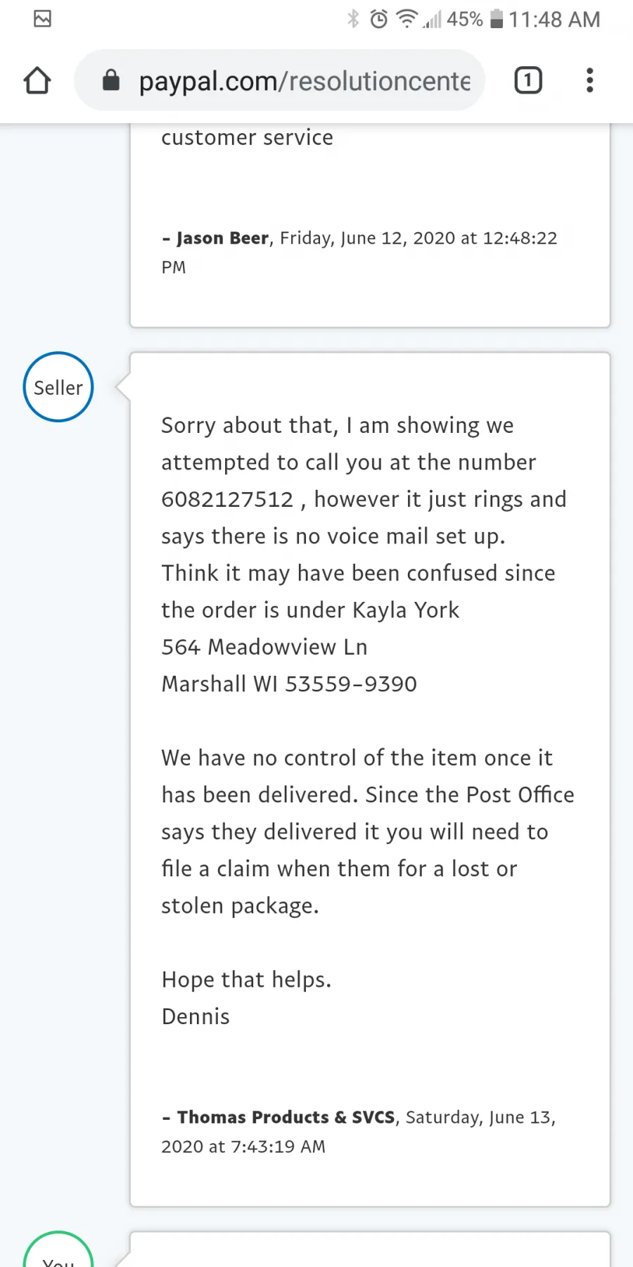Tap the padlock site security icon
Image resolution: width=633 pixels, height=1267 pixels.
coord(111,80)
